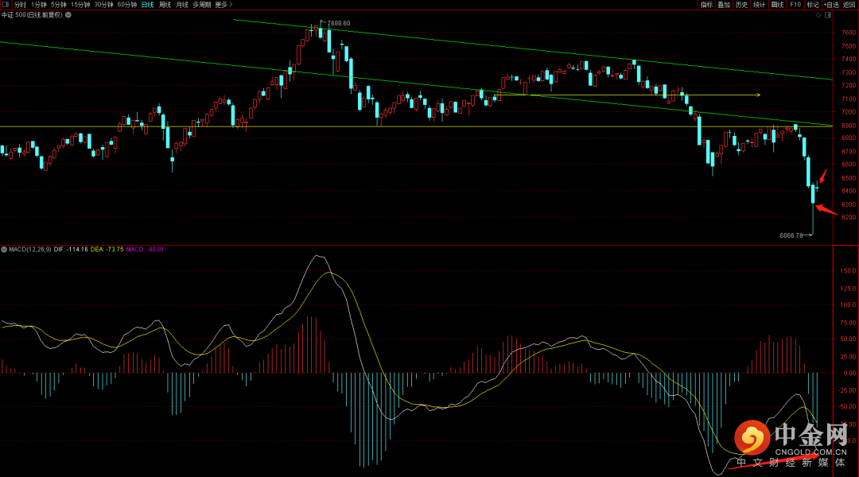The width and height of the screenshot is (859, 477).
Task: Add stock via +自选 button
Action: pos(831,5)
